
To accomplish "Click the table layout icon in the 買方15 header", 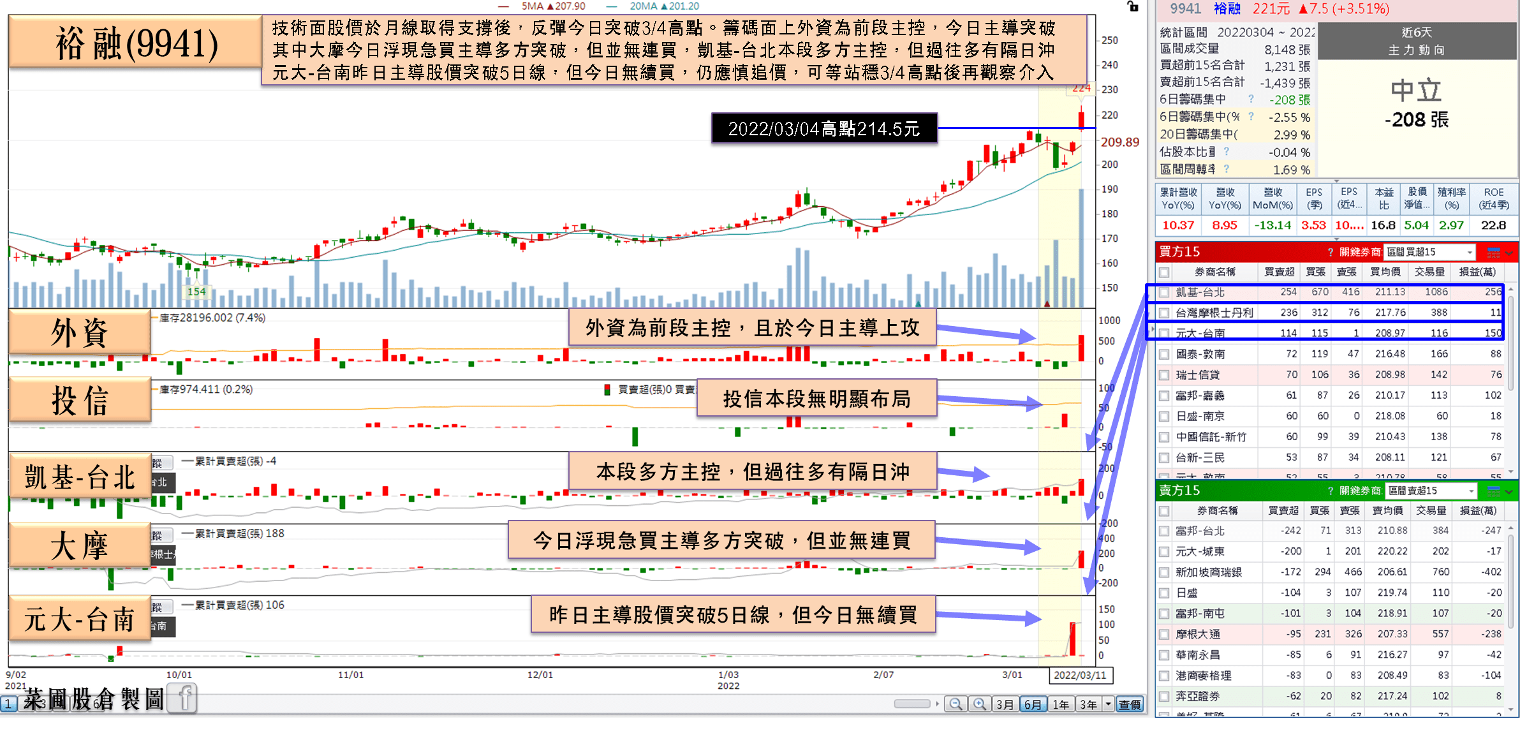I will 1493,252.
